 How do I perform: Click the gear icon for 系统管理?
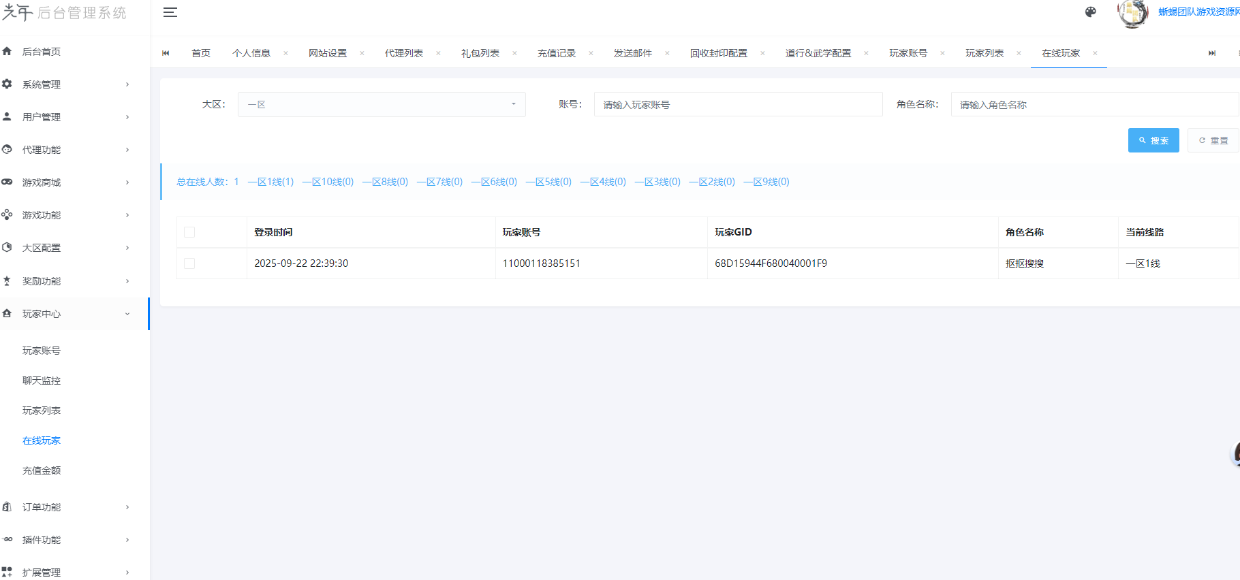(x=7, y=84)
